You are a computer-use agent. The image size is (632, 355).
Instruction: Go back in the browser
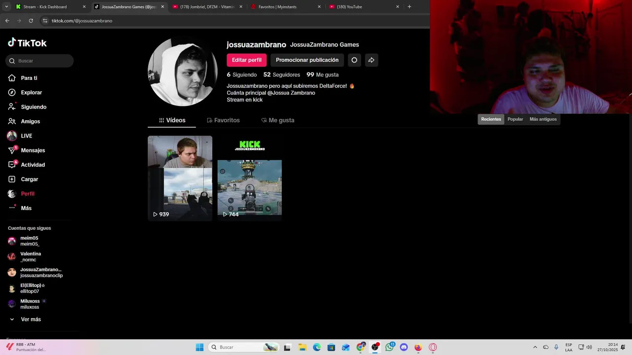pyautogui.click(x=7, y=21)
